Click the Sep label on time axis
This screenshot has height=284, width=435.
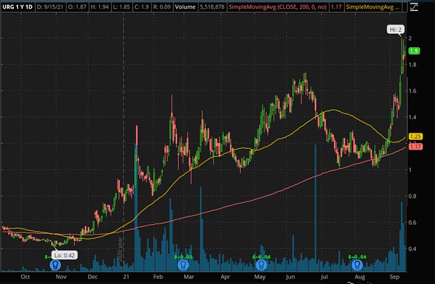click(x=395, y=277)
